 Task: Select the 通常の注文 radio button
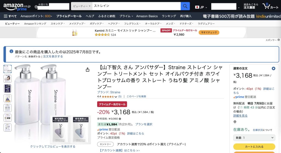tap(273, 68)
